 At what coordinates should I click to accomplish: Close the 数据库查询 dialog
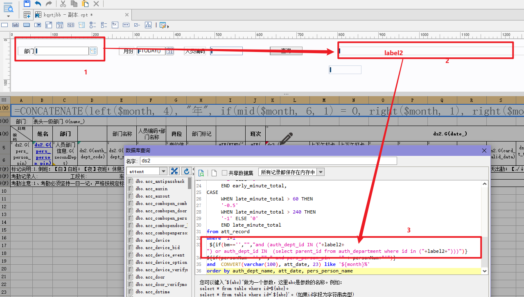485,150
